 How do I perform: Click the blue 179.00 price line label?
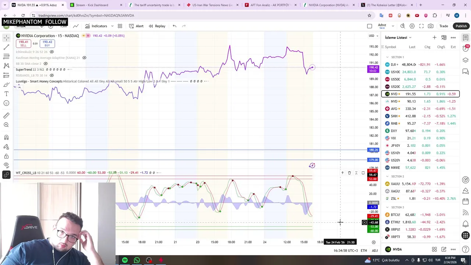click(373, 160)
